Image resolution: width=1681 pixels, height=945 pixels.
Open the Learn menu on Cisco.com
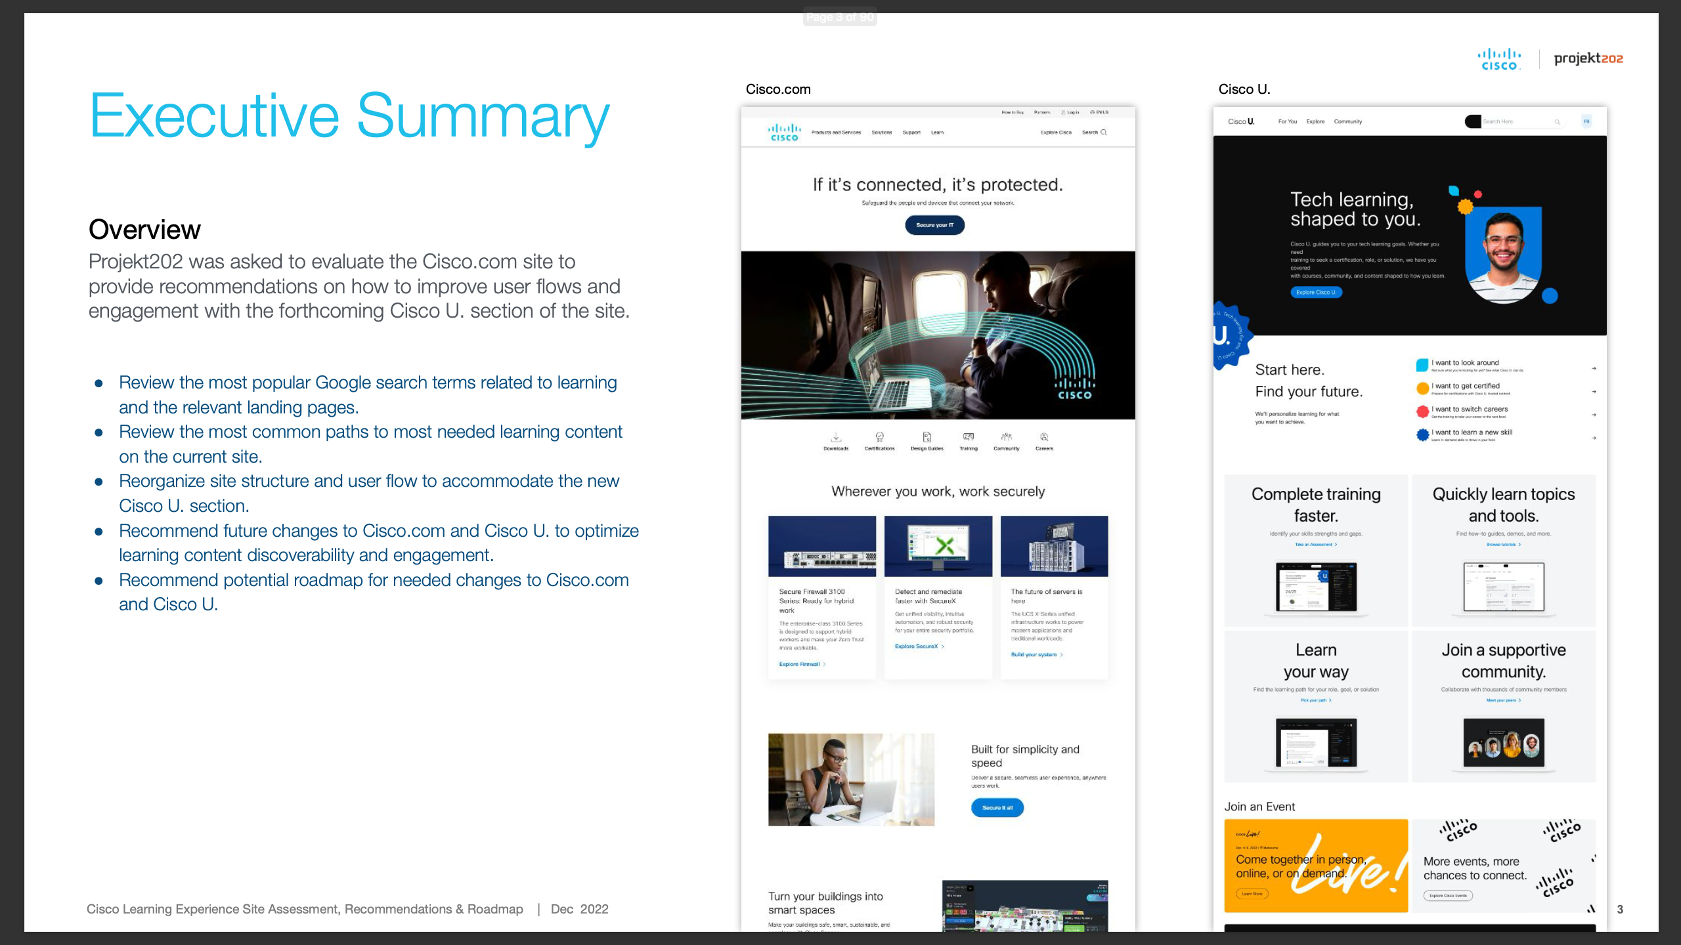[937, 133]
